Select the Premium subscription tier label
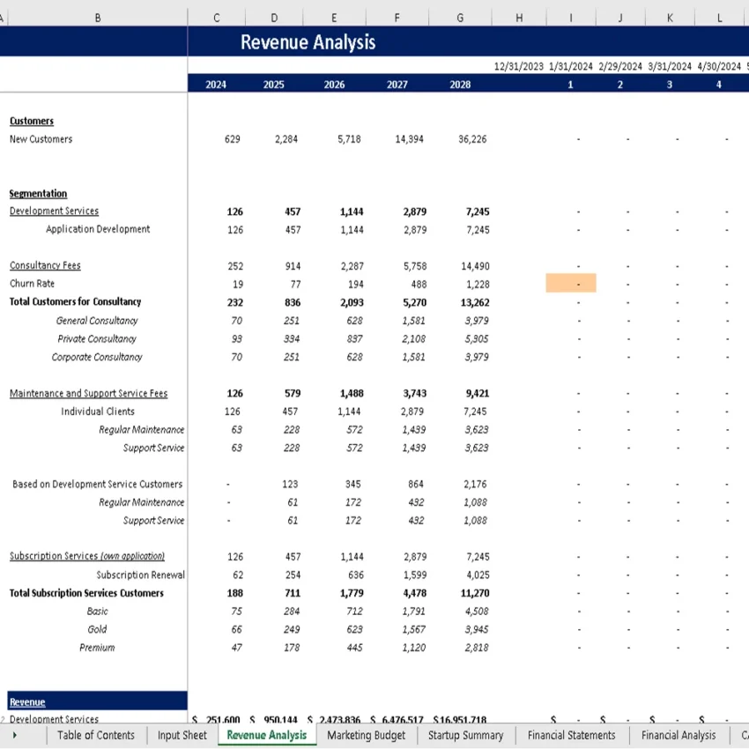749x749 pixels. click(97, 648)
